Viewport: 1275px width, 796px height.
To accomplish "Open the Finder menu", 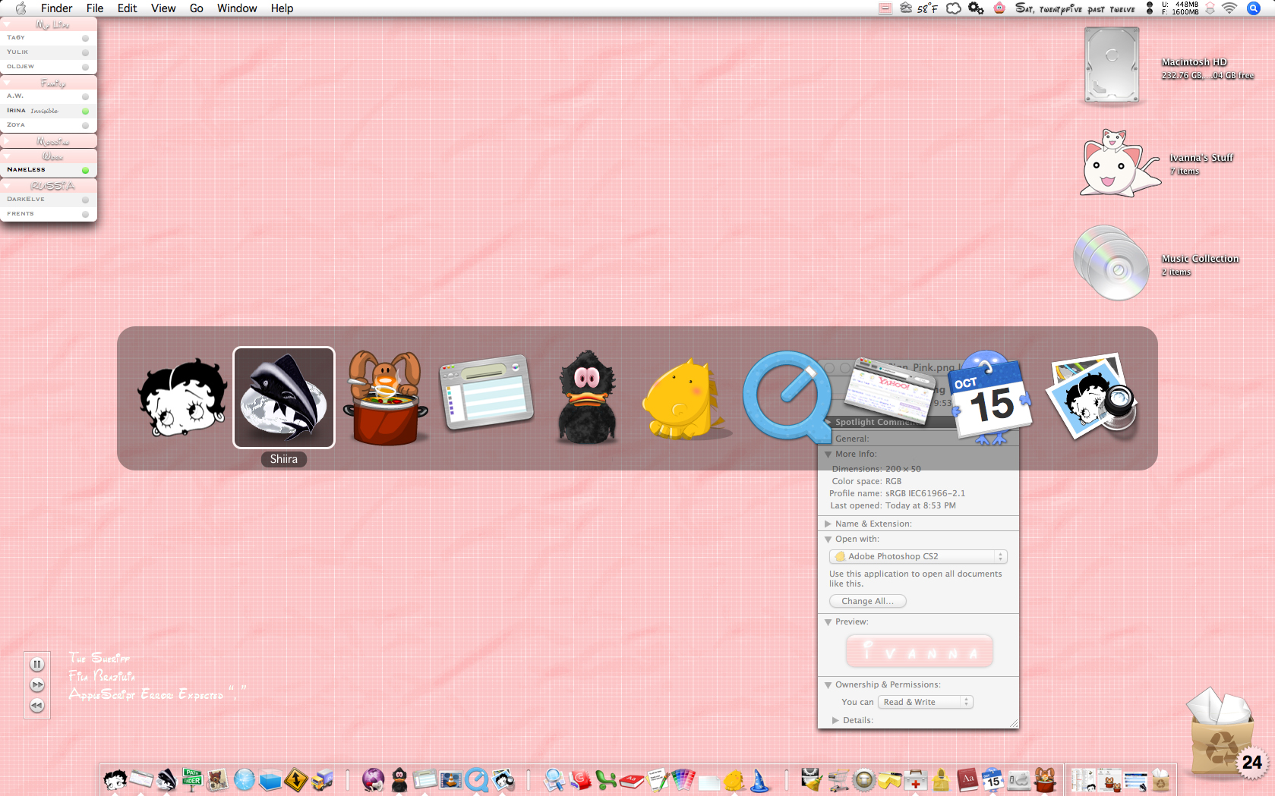I will 57,8.
